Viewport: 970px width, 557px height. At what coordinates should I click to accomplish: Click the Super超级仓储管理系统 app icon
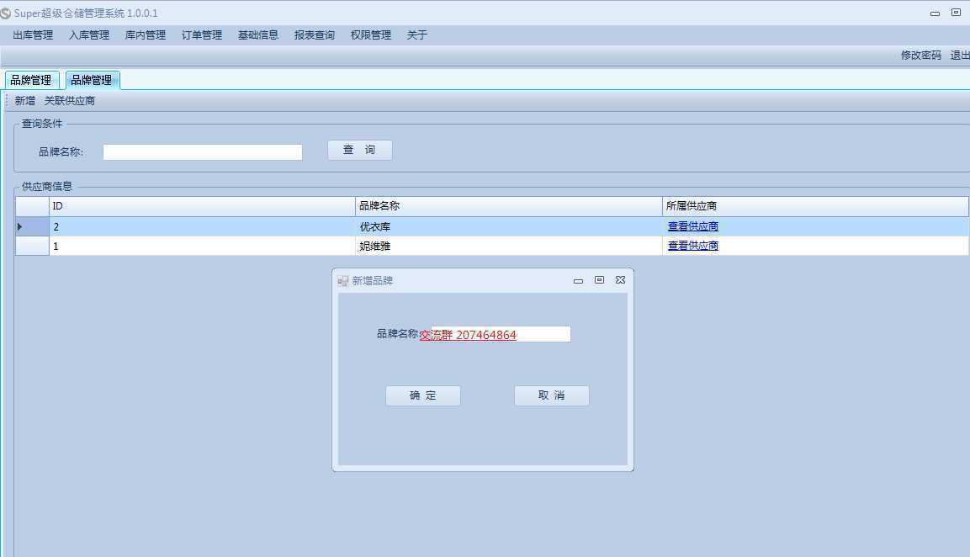coord(6,13)
